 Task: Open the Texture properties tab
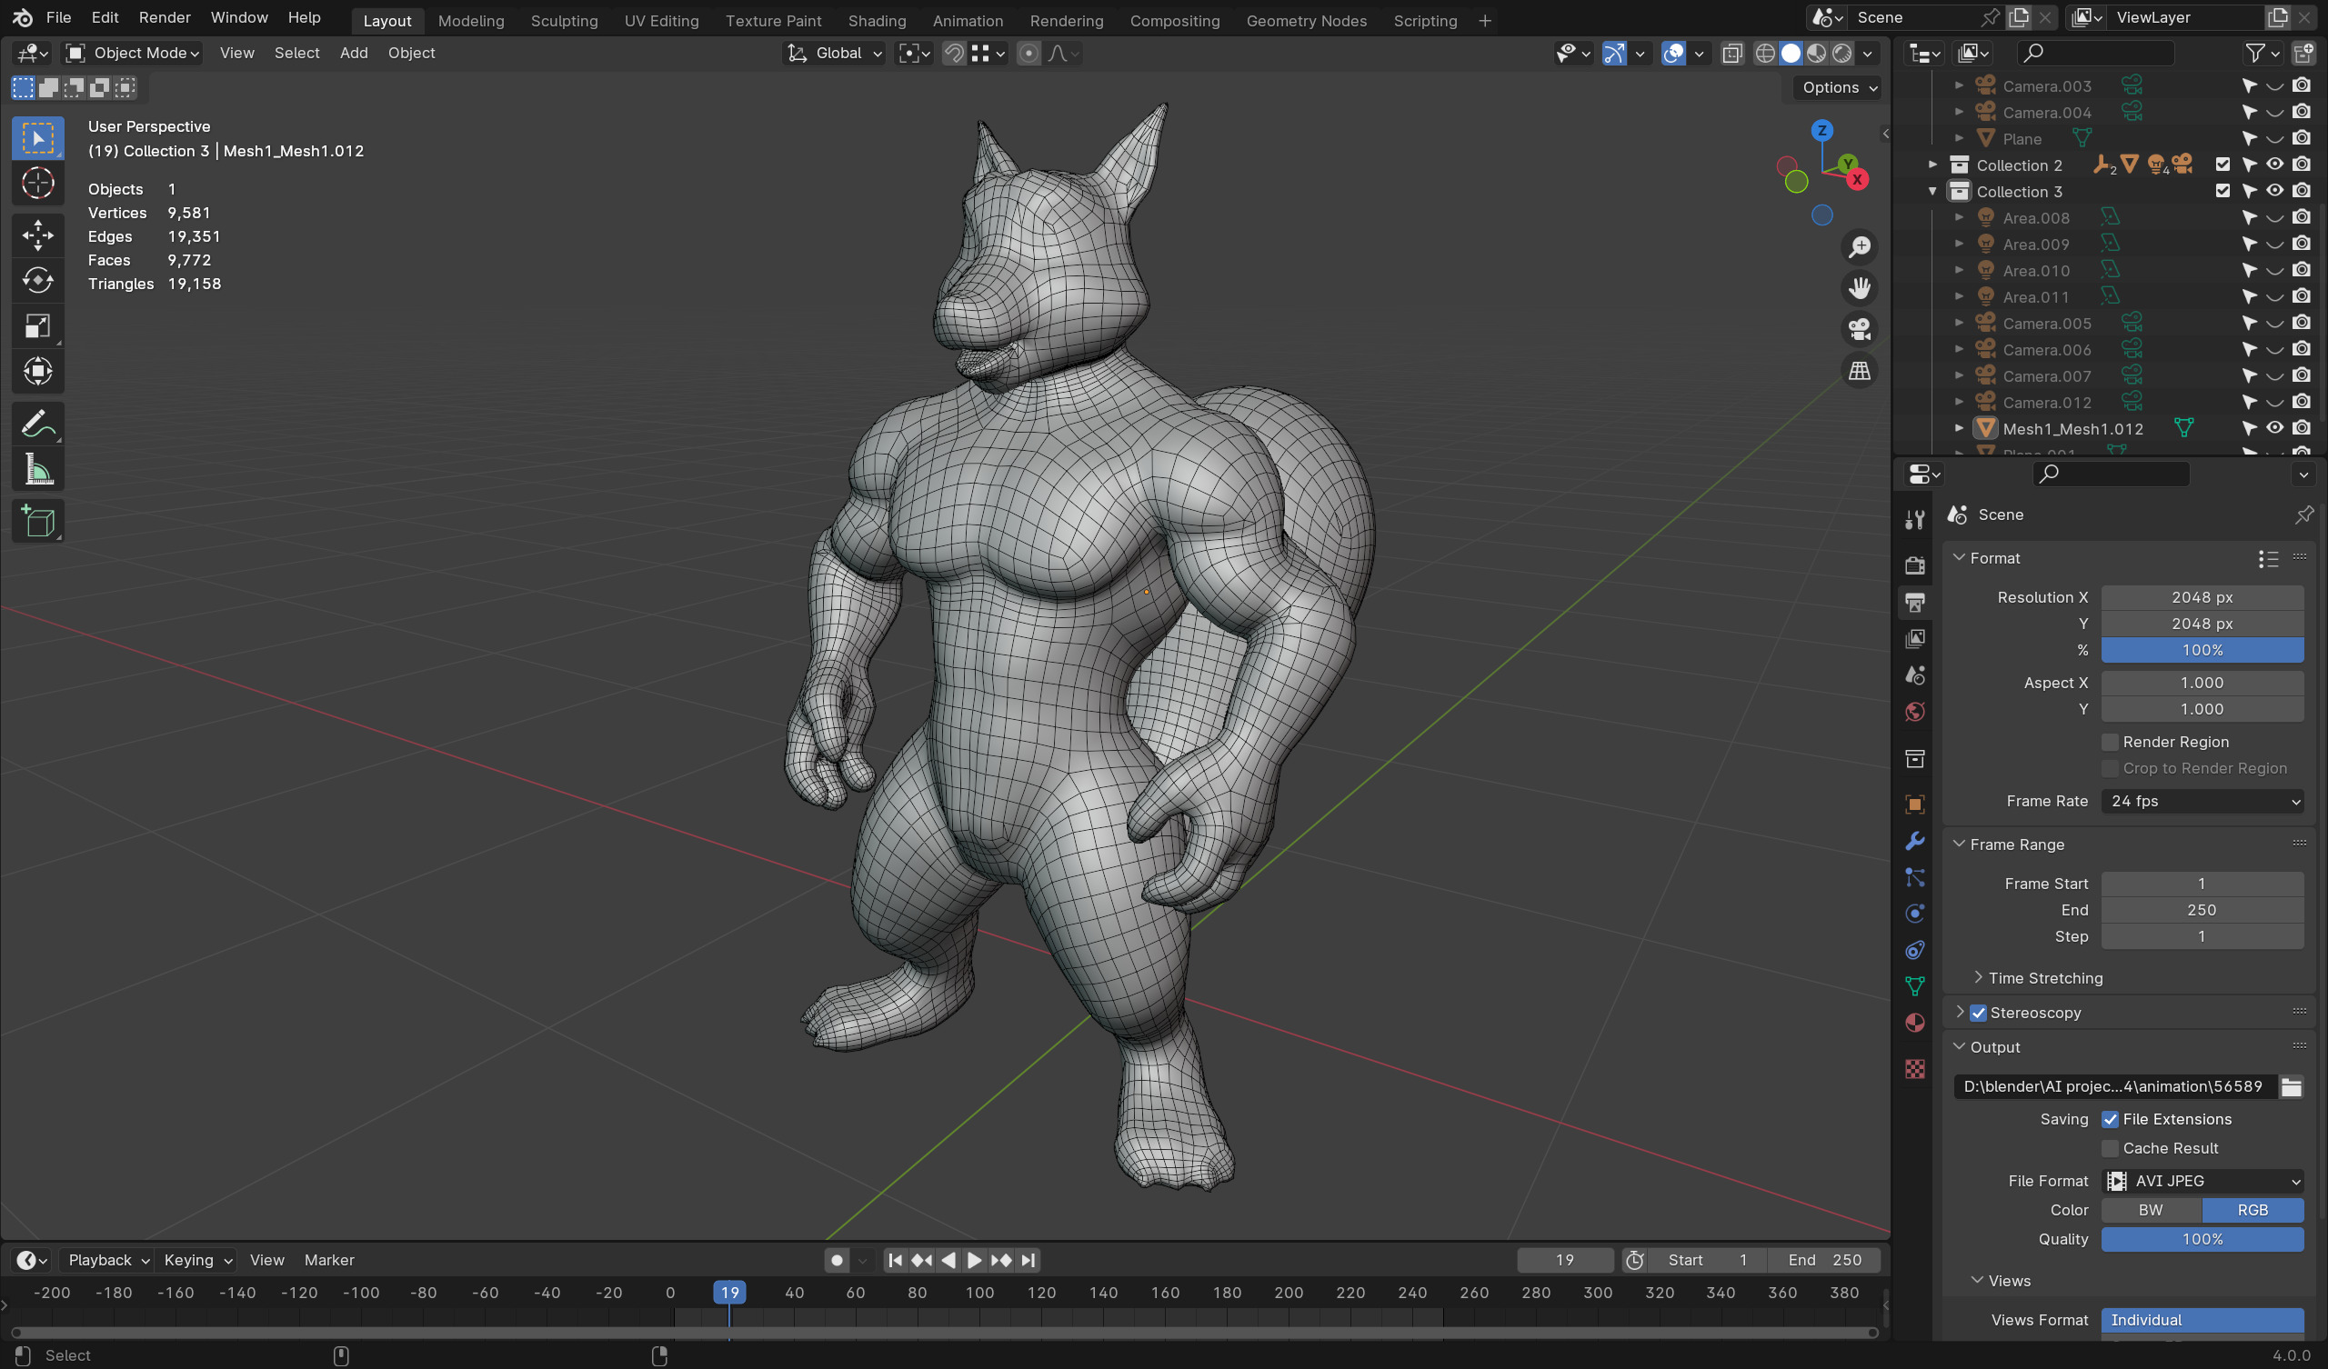1915,1069
